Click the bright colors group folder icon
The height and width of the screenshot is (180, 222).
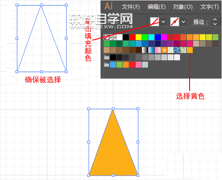(106, 65)
